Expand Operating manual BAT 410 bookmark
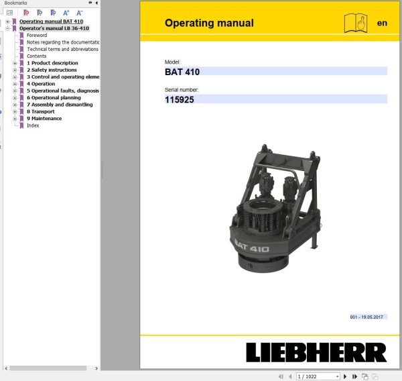Screen dimensions: 402x381 7,21
